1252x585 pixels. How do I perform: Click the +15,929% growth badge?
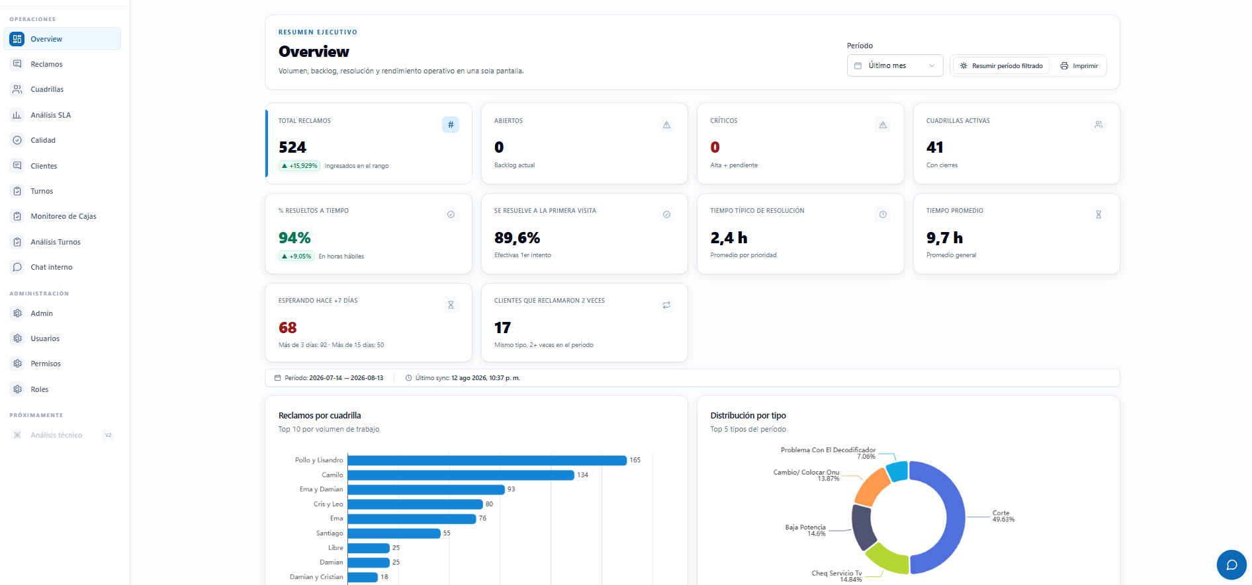[x=299, y=166]
